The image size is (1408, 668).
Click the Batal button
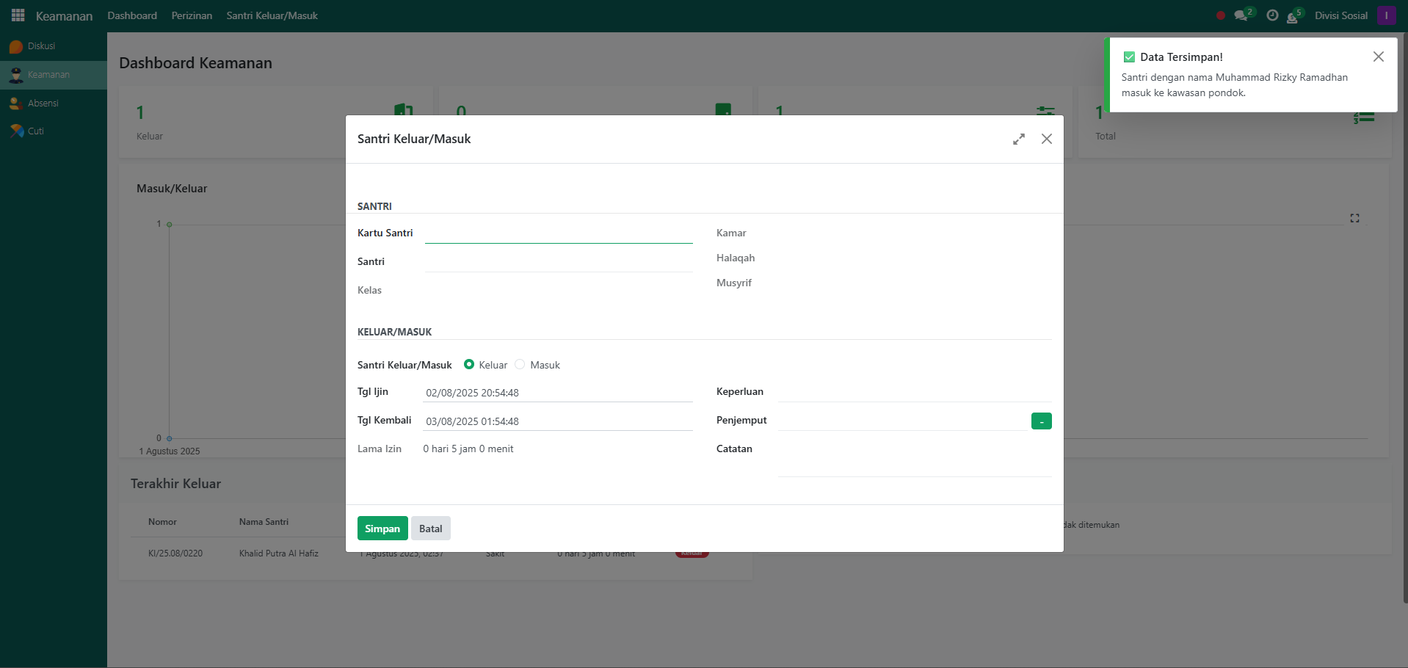point(430,529)
